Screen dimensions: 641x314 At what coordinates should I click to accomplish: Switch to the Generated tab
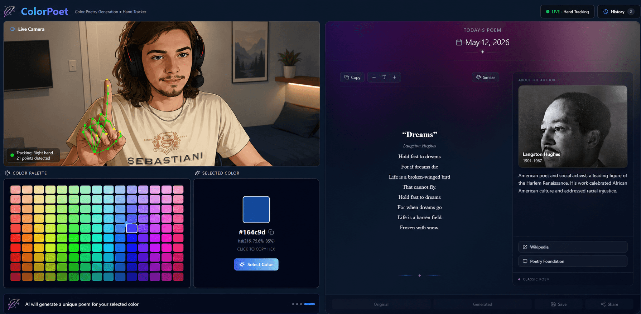coord(482,304)
